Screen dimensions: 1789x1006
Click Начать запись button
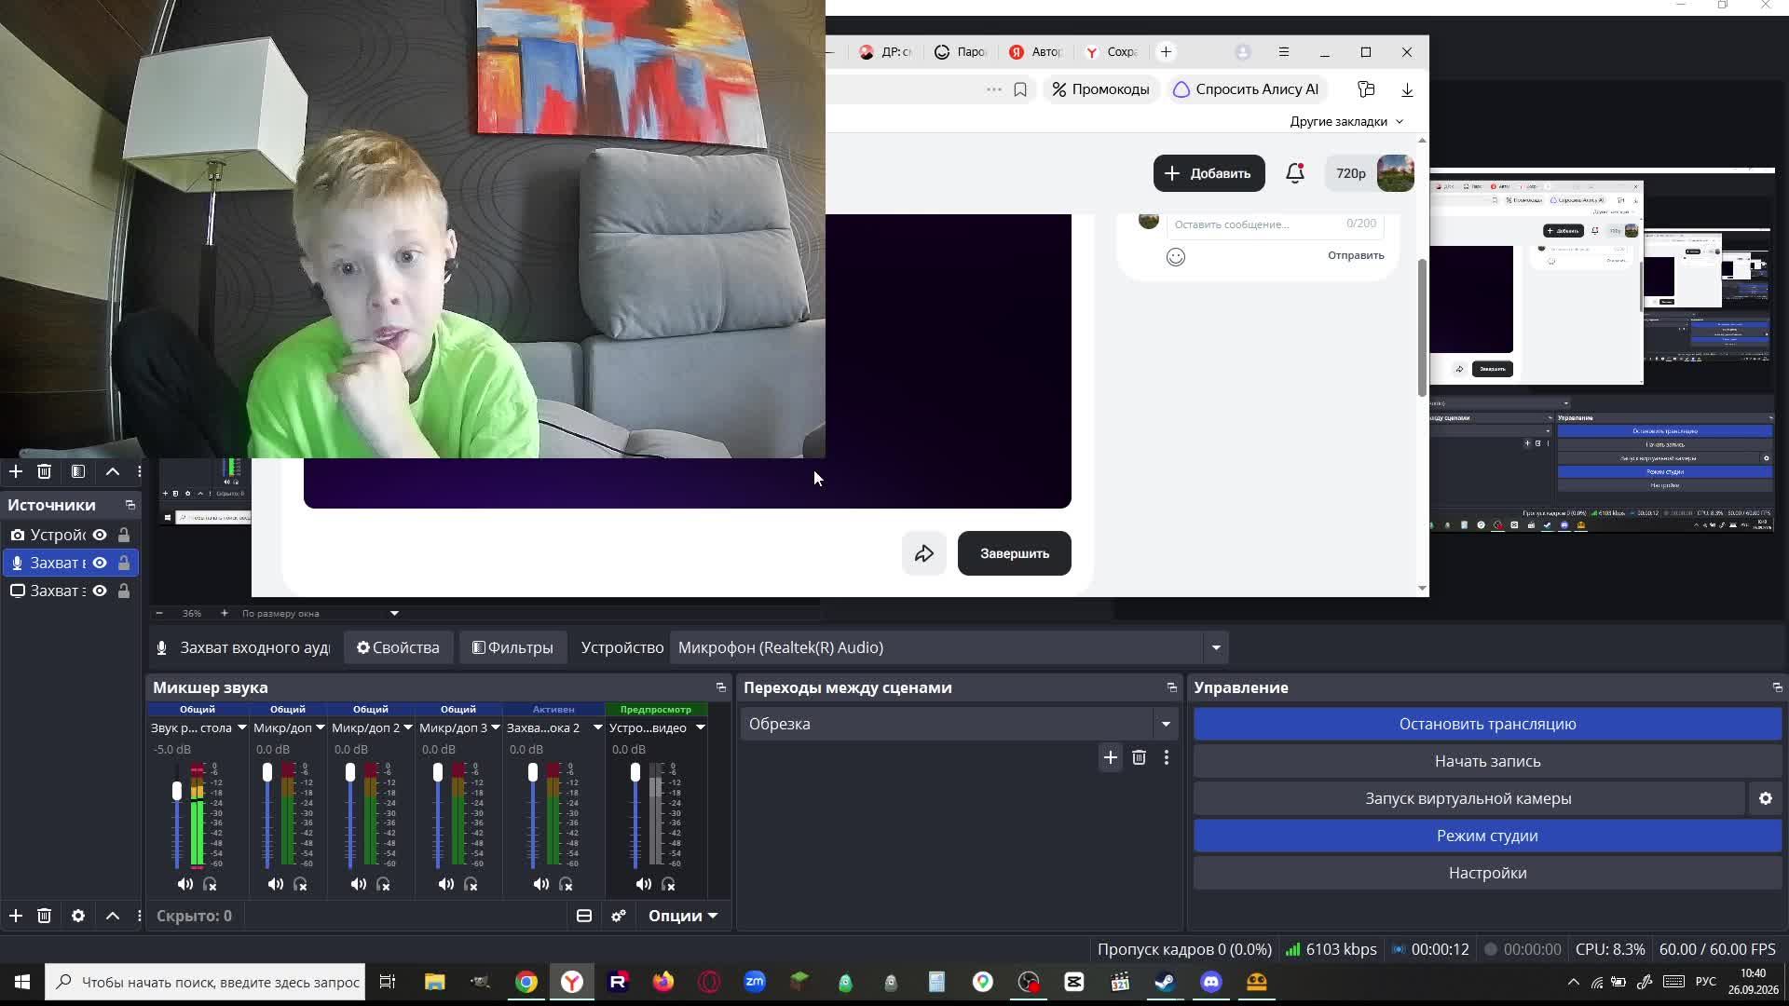[x=1487, y=761]
